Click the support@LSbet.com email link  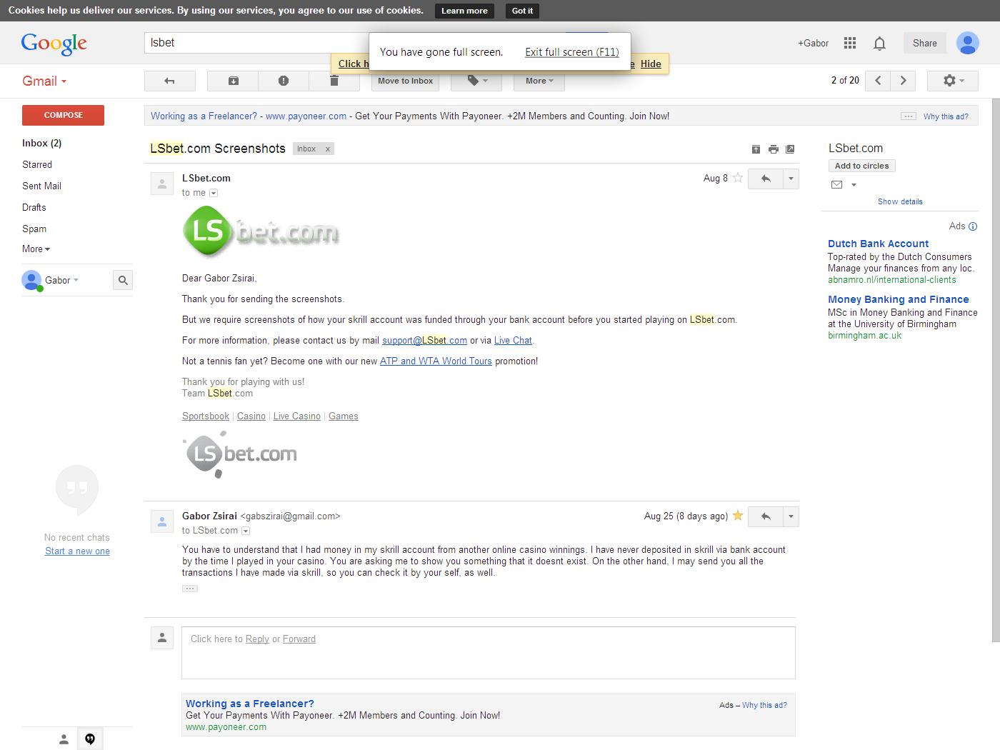point(424,340)
